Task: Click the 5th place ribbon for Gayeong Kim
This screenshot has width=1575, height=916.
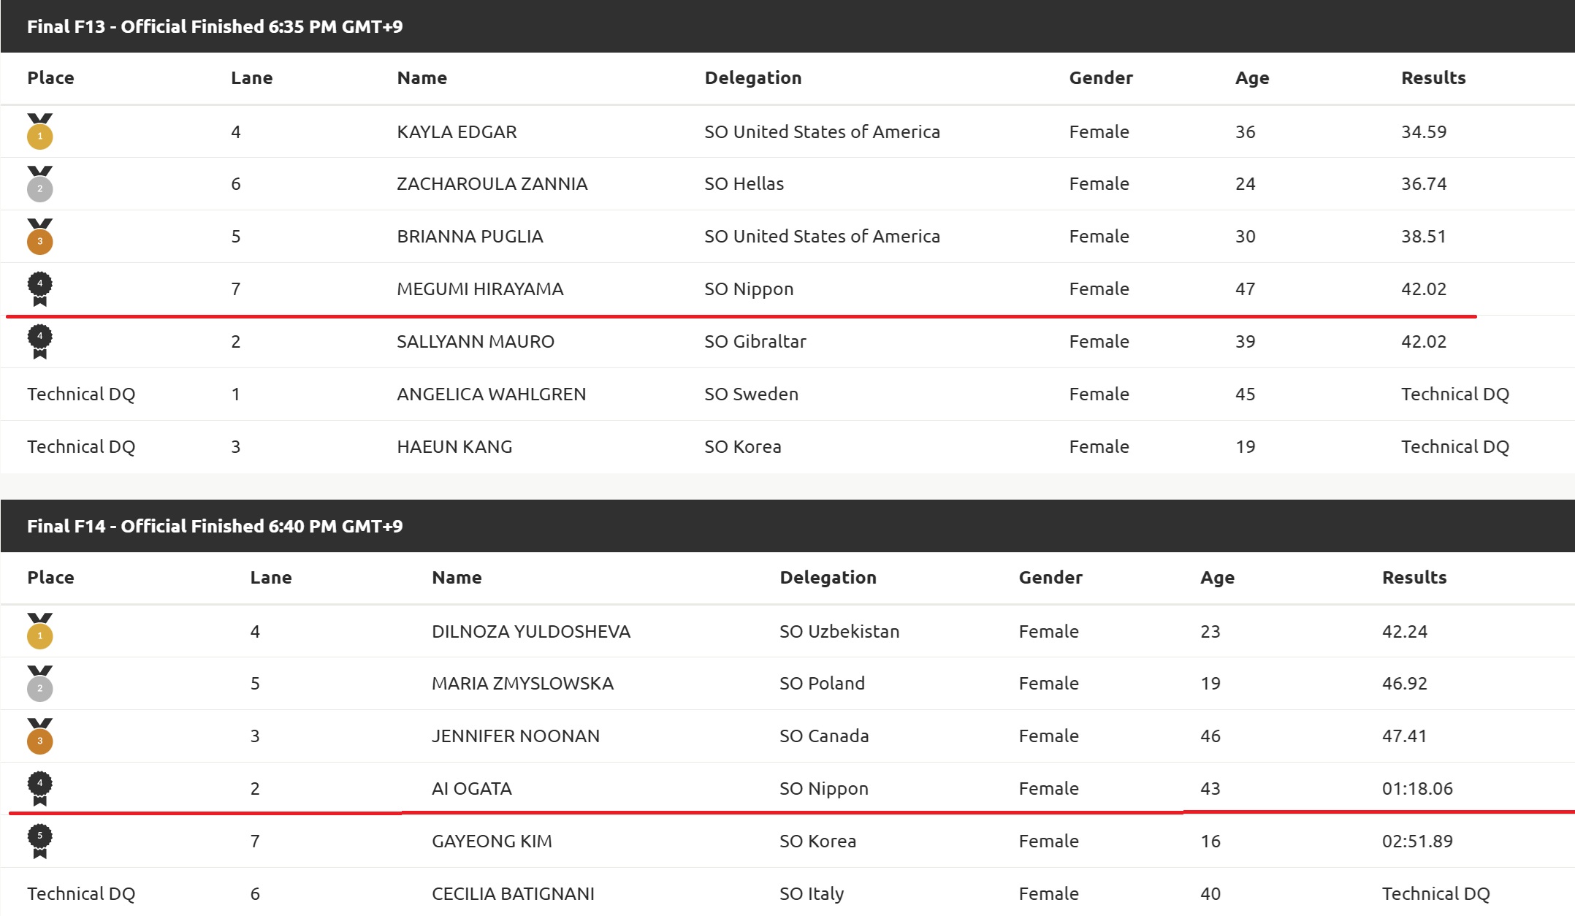Action: pos(40,841)
